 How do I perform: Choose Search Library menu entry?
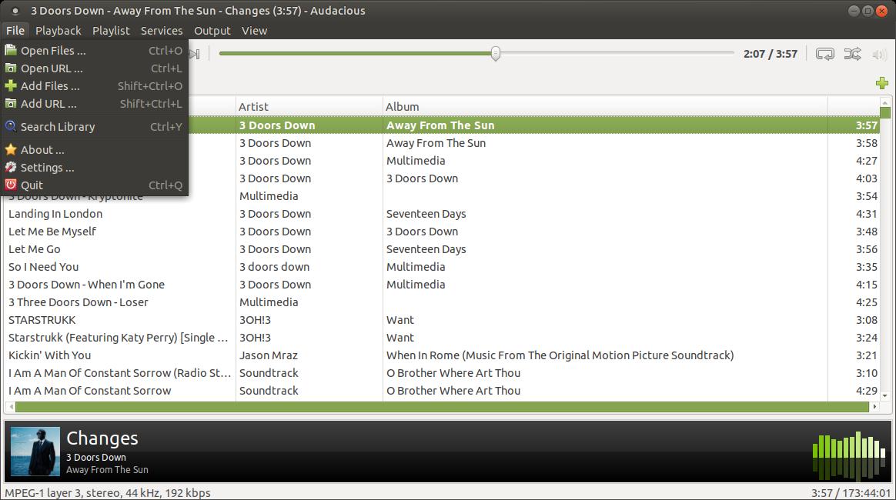tap(94, 126)
